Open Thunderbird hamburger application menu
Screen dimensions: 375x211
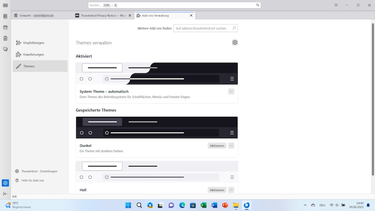click(336, 5)
